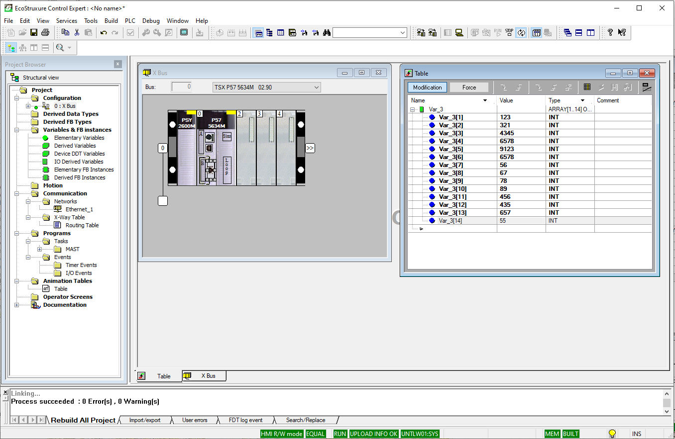Open the TSX P57 5634M processor dropdown
Image resolution: width=675 pixels, height=439 pixels.
coord(316,88)
